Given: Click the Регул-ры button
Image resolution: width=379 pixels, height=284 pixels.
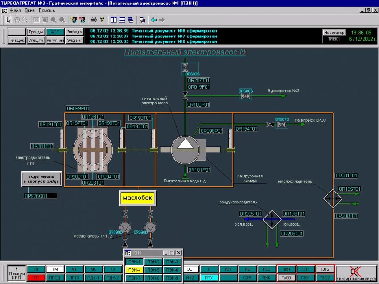Looking at the screenshot, I should (x=55, y=41).
